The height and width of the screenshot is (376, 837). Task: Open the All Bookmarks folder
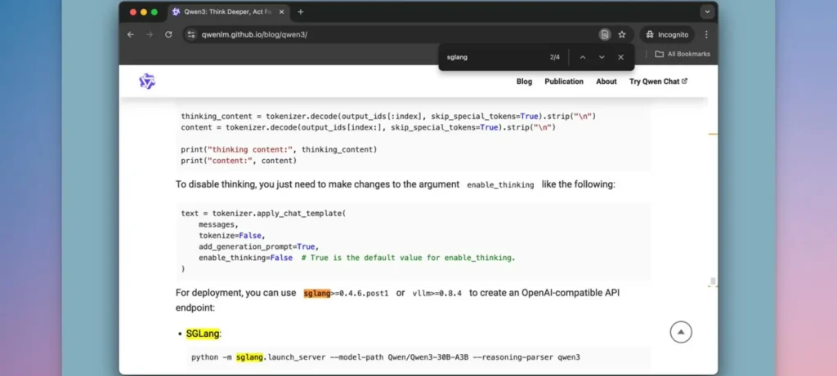coord(683,54)
